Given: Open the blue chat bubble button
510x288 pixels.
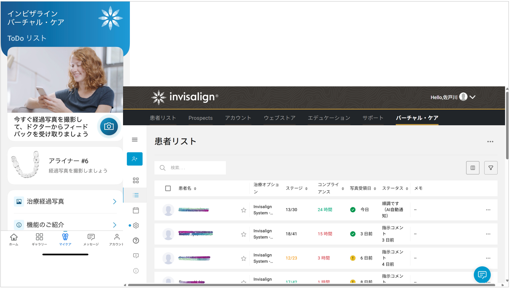Looking at the screenshot, I should click(x=482, y=275).
